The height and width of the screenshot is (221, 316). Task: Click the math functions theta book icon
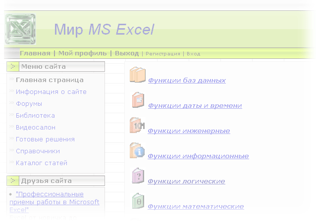(x=138, y=201)
